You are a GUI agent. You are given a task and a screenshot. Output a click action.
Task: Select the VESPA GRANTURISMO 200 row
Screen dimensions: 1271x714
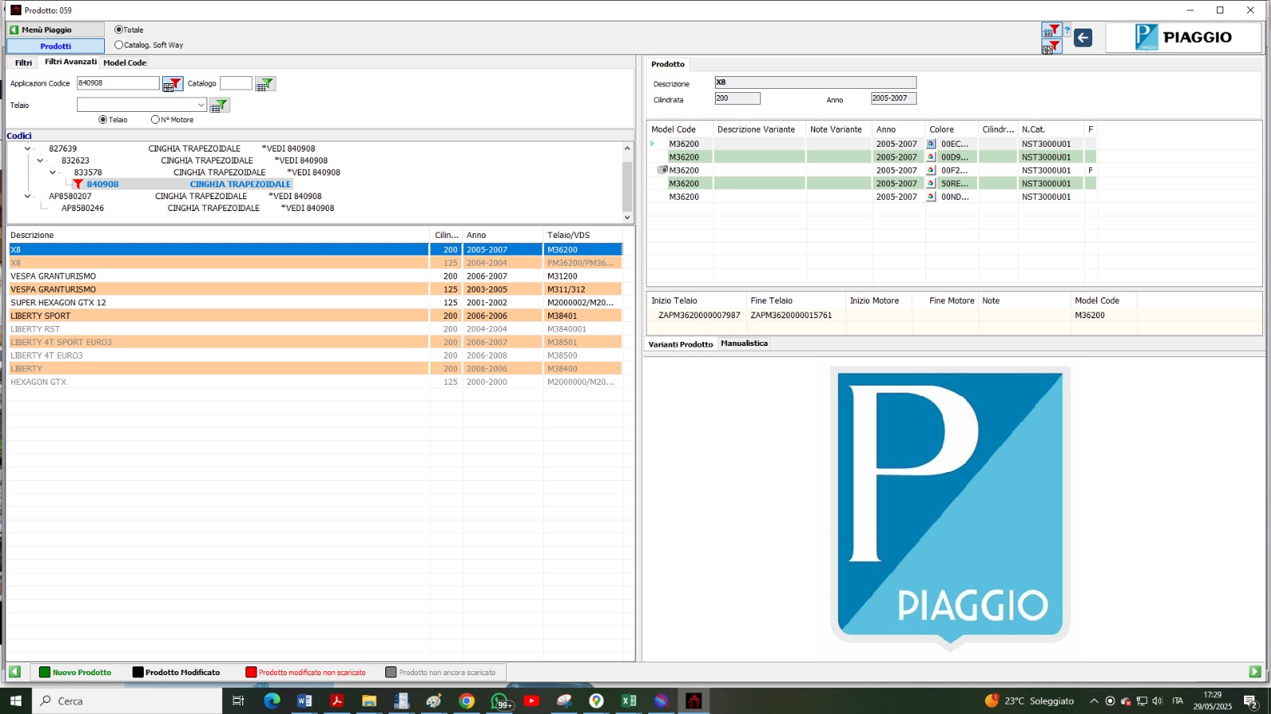218,276
